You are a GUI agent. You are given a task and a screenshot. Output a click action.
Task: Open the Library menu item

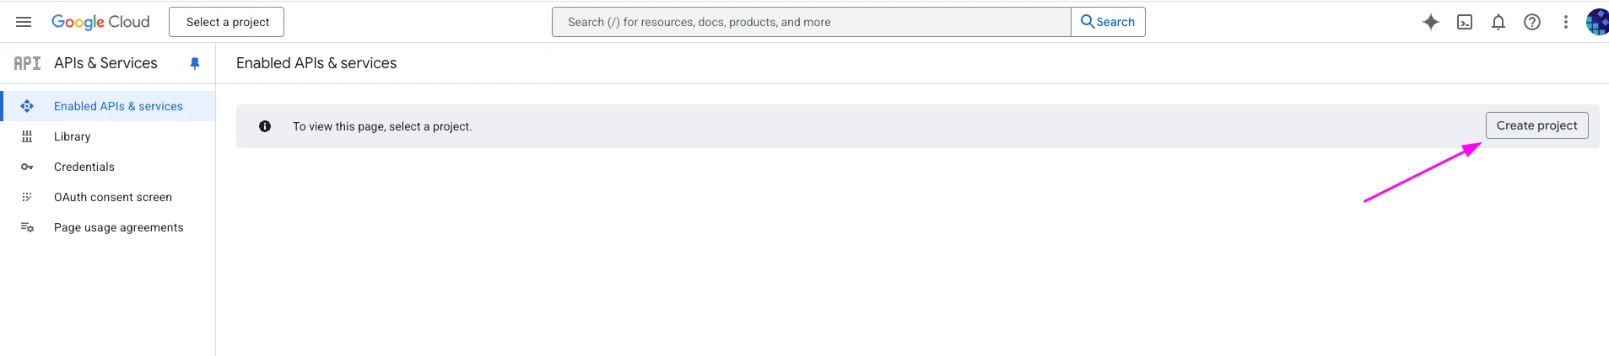pyautogui.click(x=72, y=136)
